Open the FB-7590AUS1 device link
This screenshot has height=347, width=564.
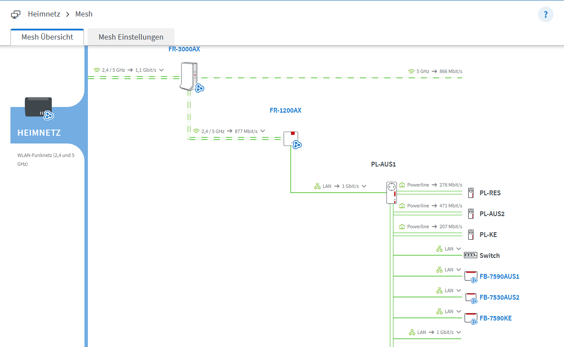[500, 277]
